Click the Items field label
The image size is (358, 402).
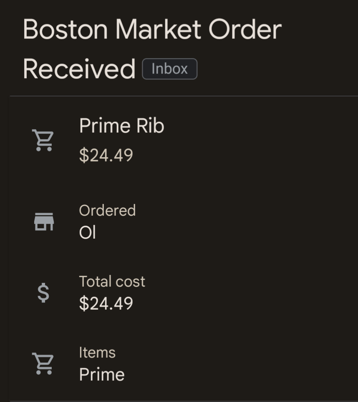click(x=97, y=353)
